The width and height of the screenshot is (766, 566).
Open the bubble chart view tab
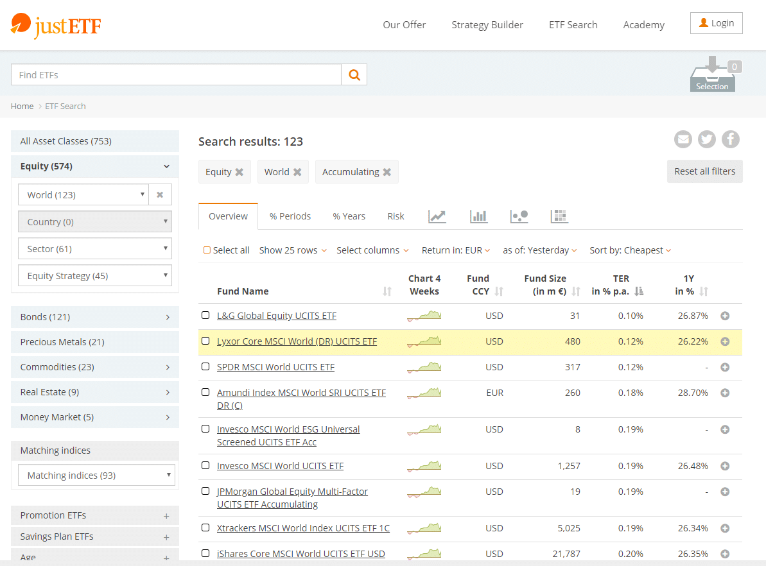point(519,216)
